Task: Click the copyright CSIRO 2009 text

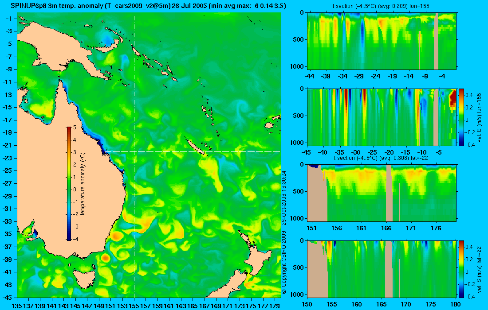Action: [283, 263]
